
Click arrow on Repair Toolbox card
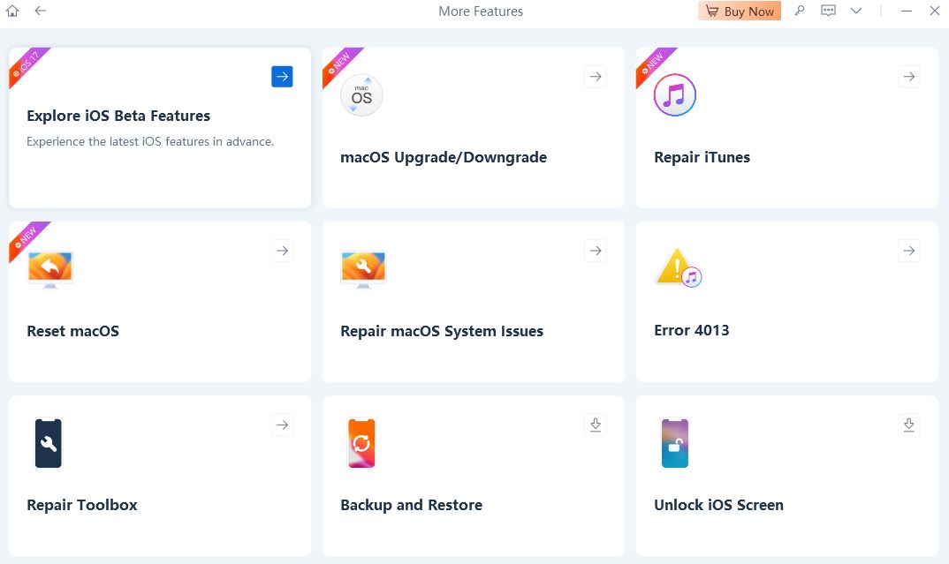[x=282, y=425]
